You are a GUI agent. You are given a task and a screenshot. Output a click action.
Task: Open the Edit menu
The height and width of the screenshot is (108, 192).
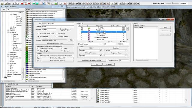click(7, 1)
